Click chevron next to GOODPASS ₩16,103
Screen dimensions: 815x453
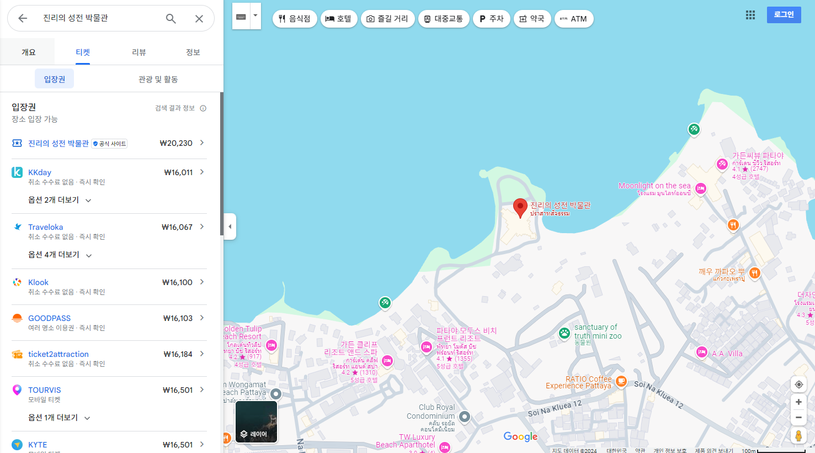pyautogui.click(x=202, y=318)
